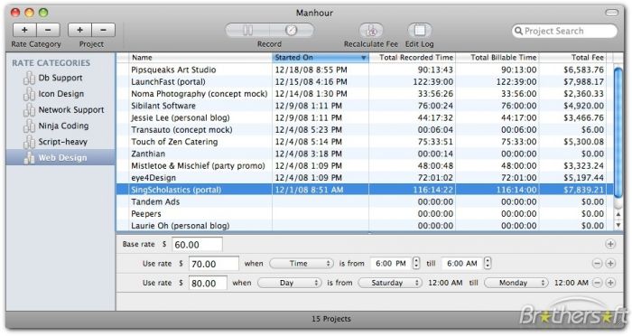The image size is (632, 336).
Task: Select Zanthian project row
Action: [365, 154]
